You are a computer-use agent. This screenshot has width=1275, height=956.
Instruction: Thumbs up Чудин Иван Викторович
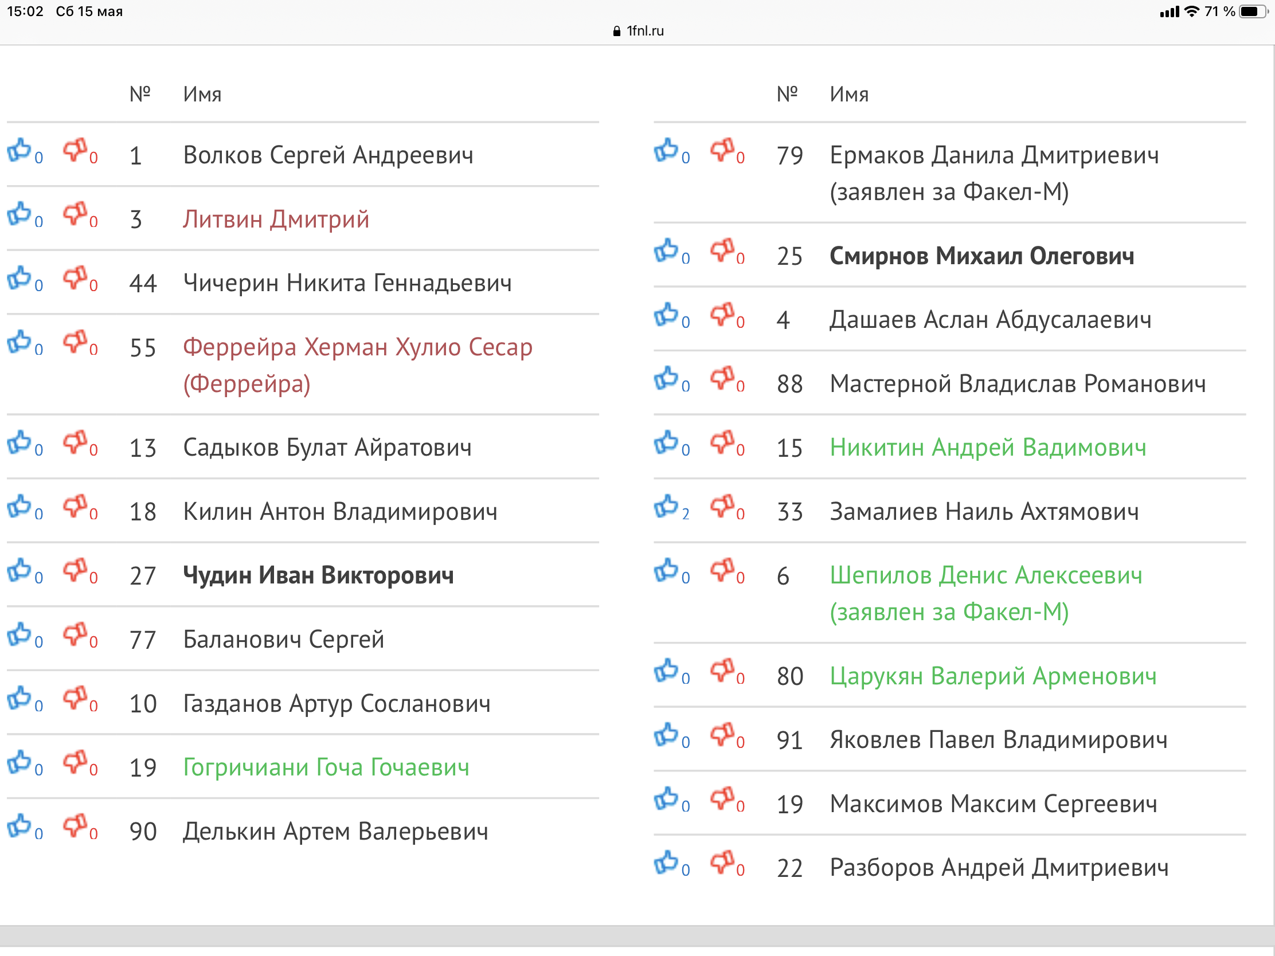(19, 570)
